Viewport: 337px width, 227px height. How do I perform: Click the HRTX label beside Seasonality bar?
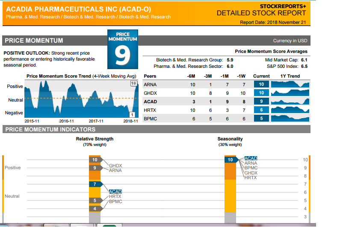251,178
